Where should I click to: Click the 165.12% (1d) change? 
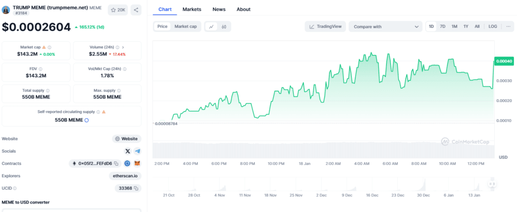pos(89,27)
